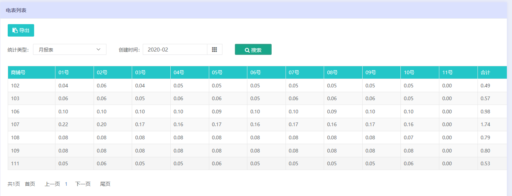Click total value 1.74 for shop 107
This screenshot has width=512, height=196.
[x=485, y=124]
